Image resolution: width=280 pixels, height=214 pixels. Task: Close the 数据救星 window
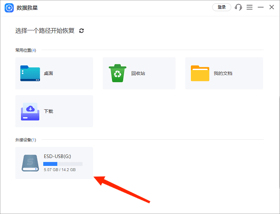pyautogui.click(x=272, y=7)
